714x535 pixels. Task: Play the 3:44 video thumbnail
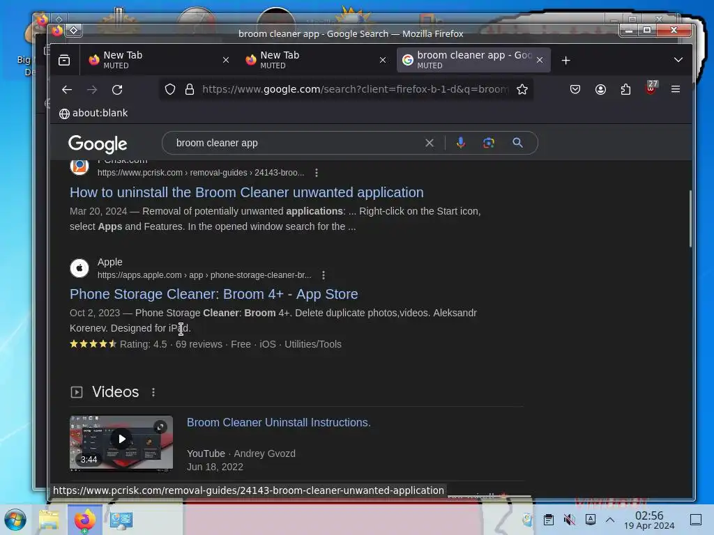(x=121, y=442)
